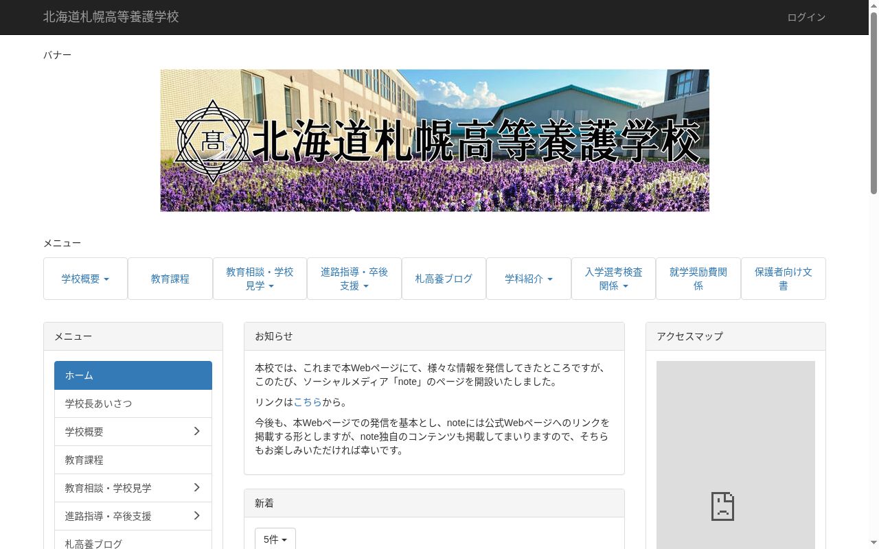879x549 pixels.
Task: Click the バナー label above the banner
Action: coord(57,55)
